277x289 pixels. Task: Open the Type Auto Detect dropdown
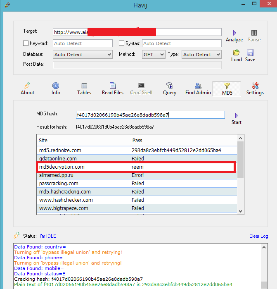[201, 55]
